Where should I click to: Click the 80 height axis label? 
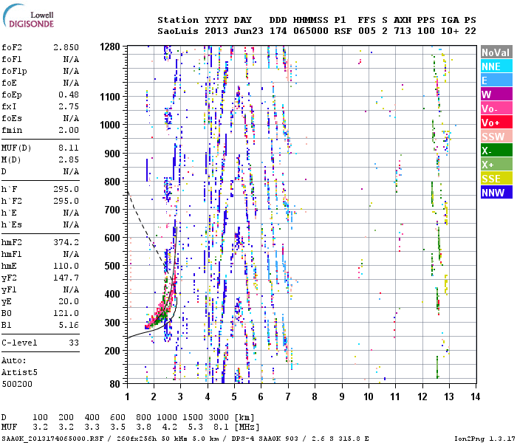tap(114, 384)
